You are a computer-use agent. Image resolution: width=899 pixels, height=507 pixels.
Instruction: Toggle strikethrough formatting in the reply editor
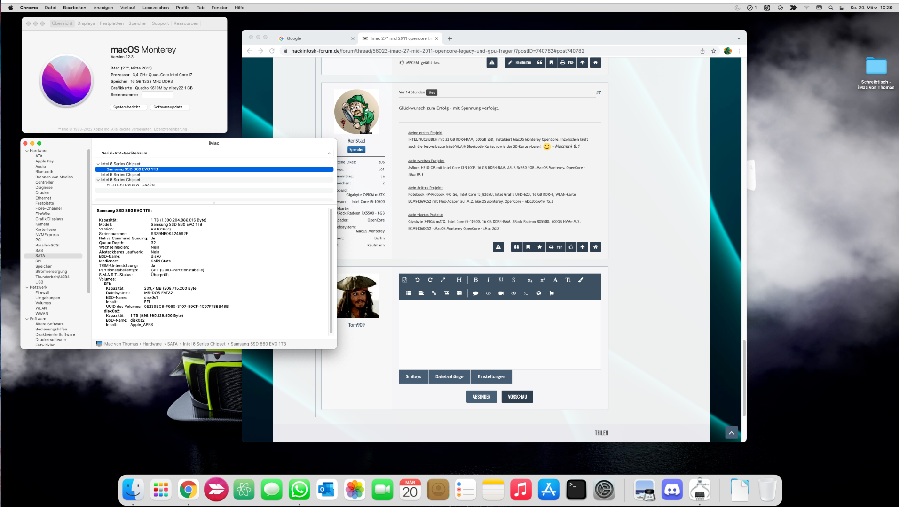[513, 280]
